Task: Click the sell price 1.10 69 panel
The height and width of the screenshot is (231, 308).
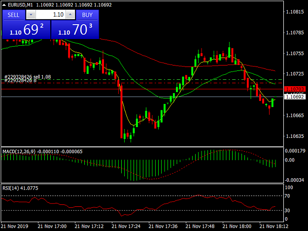Action: (26, 30)
